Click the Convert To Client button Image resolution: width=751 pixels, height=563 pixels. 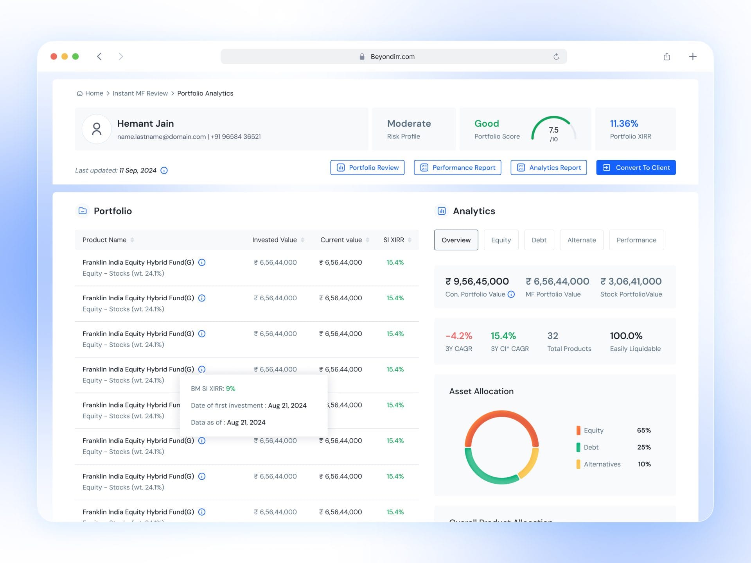(x=636, y=168)
